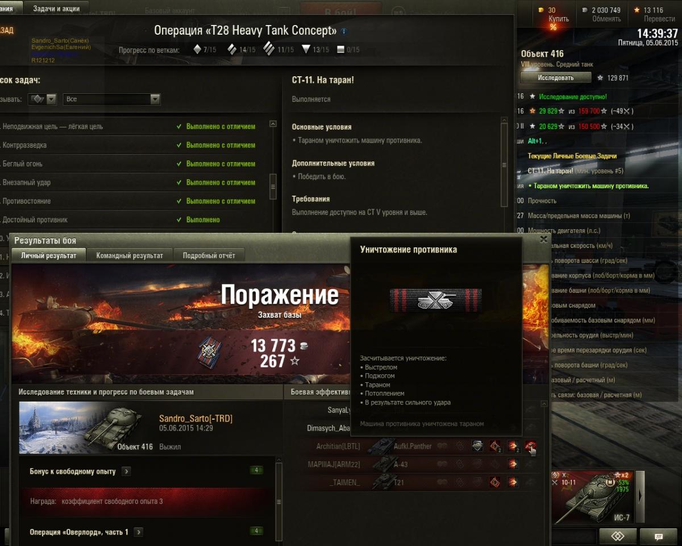Click the silver credits icon in header
Screen dimensions: 682x546
tap(584, 10)
